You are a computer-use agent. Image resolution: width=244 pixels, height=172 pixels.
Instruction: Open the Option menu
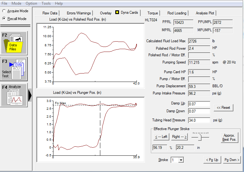coord(31,3)
